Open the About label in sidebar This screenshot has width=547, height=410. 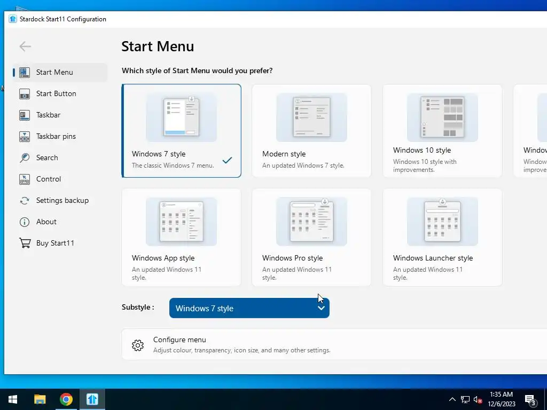click(46, 222)
